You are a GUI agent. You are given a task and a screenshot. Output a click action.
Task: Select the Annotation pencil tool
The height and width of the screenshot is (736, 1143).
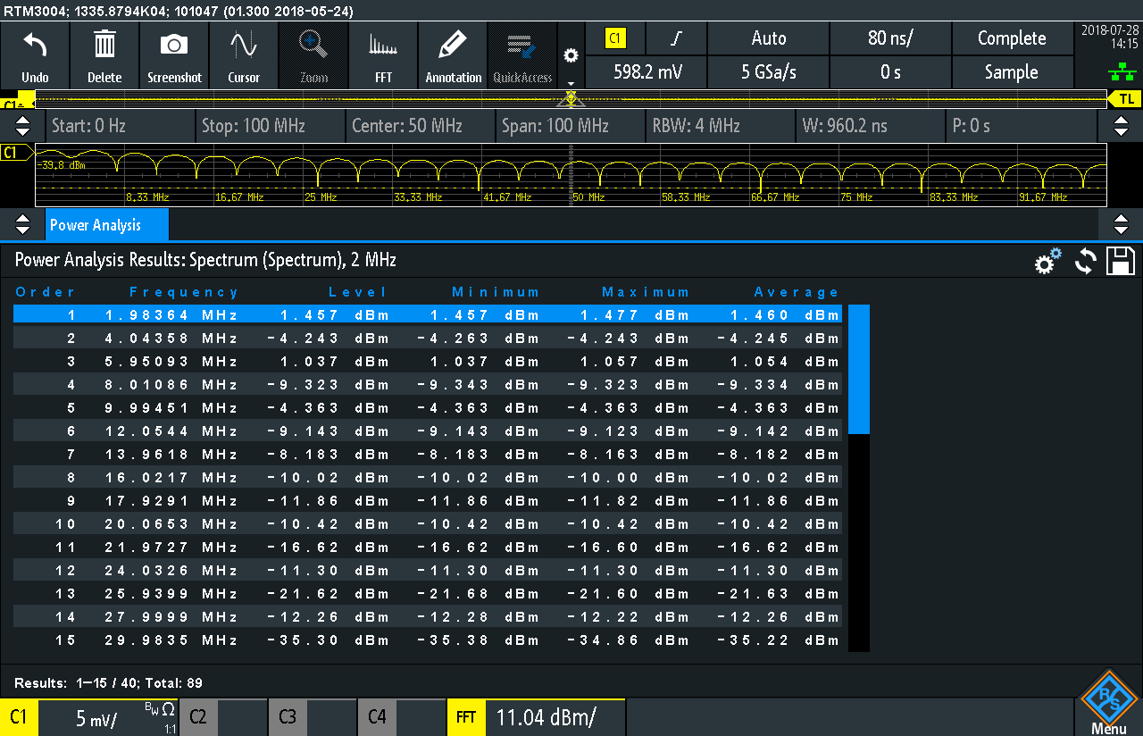pyautogui.click(x=453, y=54)
